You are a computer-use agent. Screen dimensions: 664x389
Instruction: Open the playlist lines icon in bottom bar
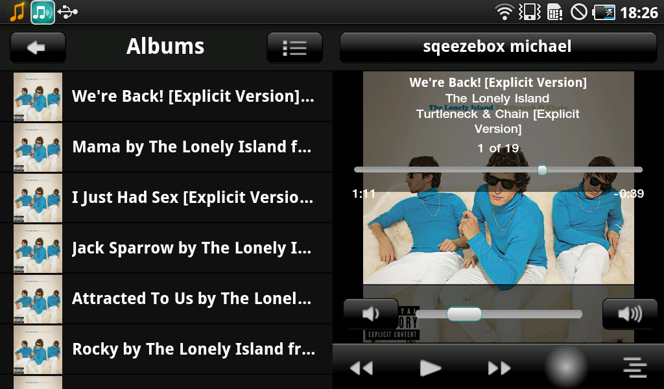click(635, 368)
